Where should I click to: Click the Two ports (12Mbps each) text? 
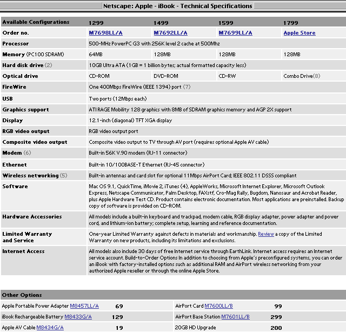coord(118,98)
